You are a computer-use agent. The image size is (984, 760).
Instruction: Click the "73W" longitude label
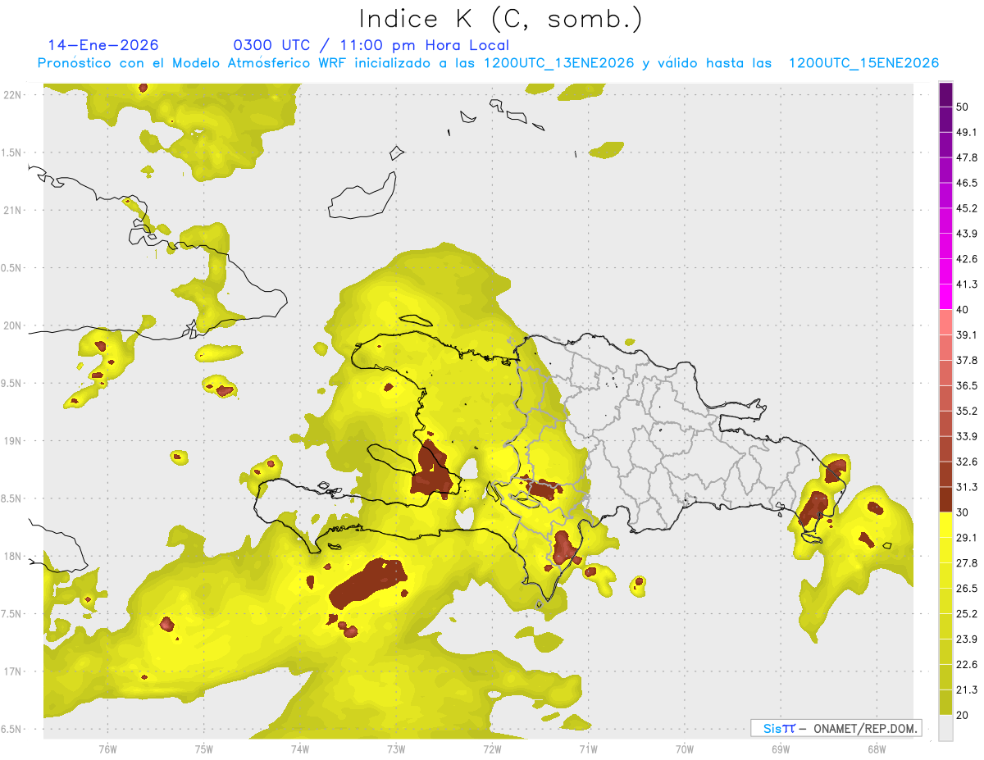pyautogui.click(x=396, y=749)
